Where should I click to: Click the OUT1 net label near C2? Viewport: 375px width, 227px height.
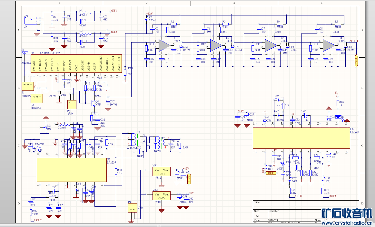113,11
